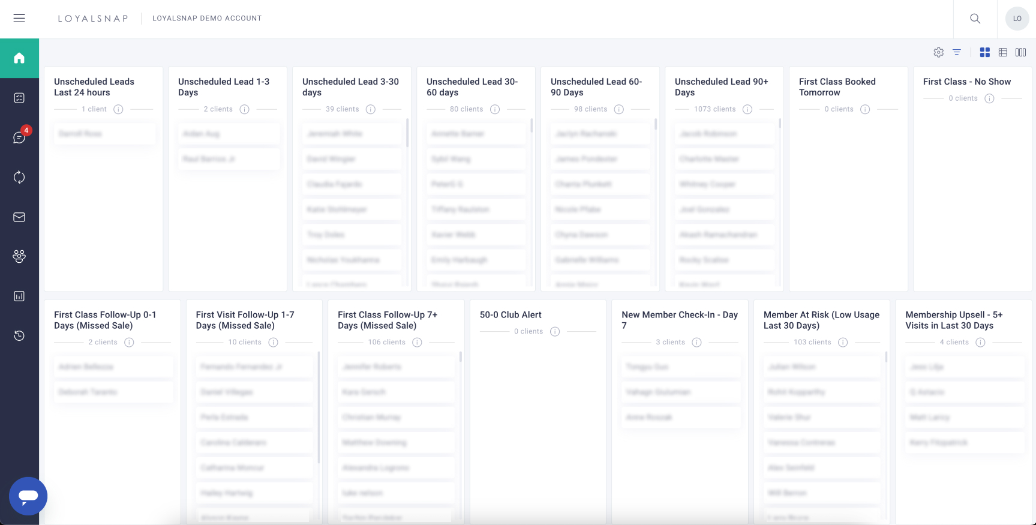1036x525 pixels.
Task: Open Membership Upsell - 5+ Visits heading
Action: [x=954, y=320]
